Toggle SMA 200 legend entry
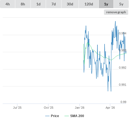 [74, 116]
